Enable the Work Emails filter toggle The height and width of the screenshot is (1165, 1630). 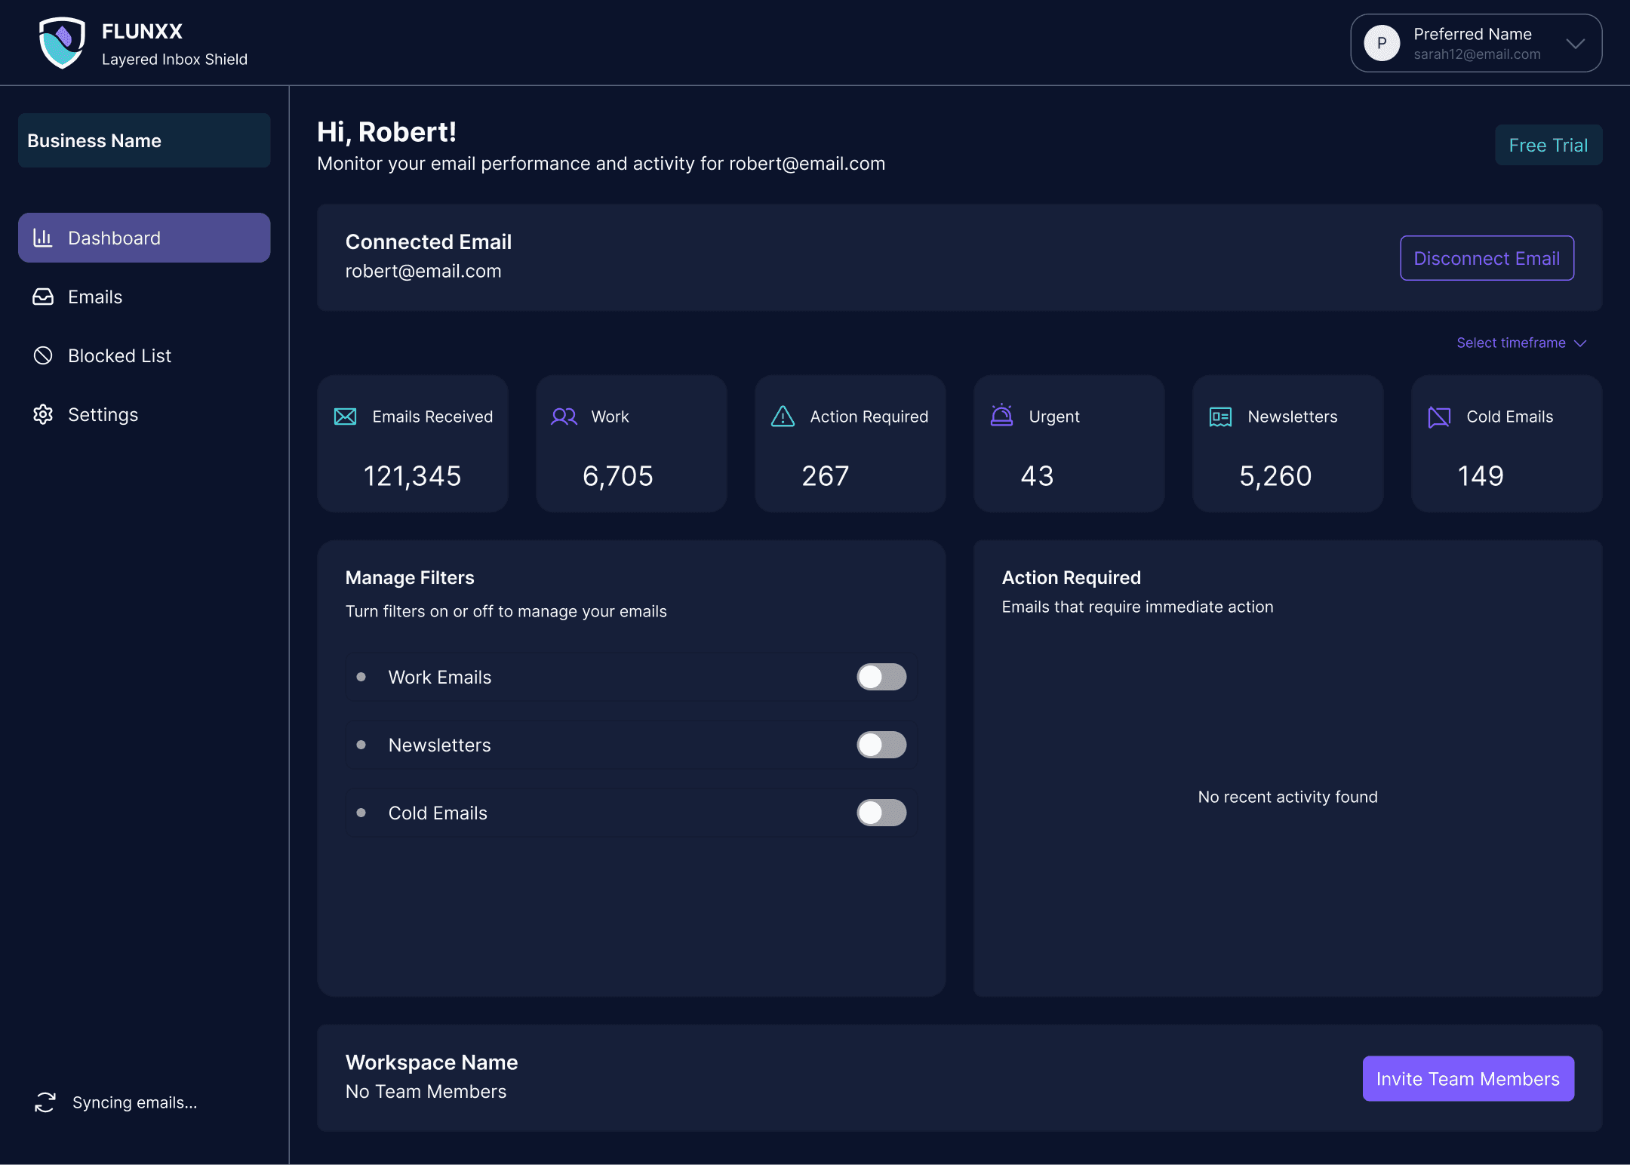click(x=881, y=677)
